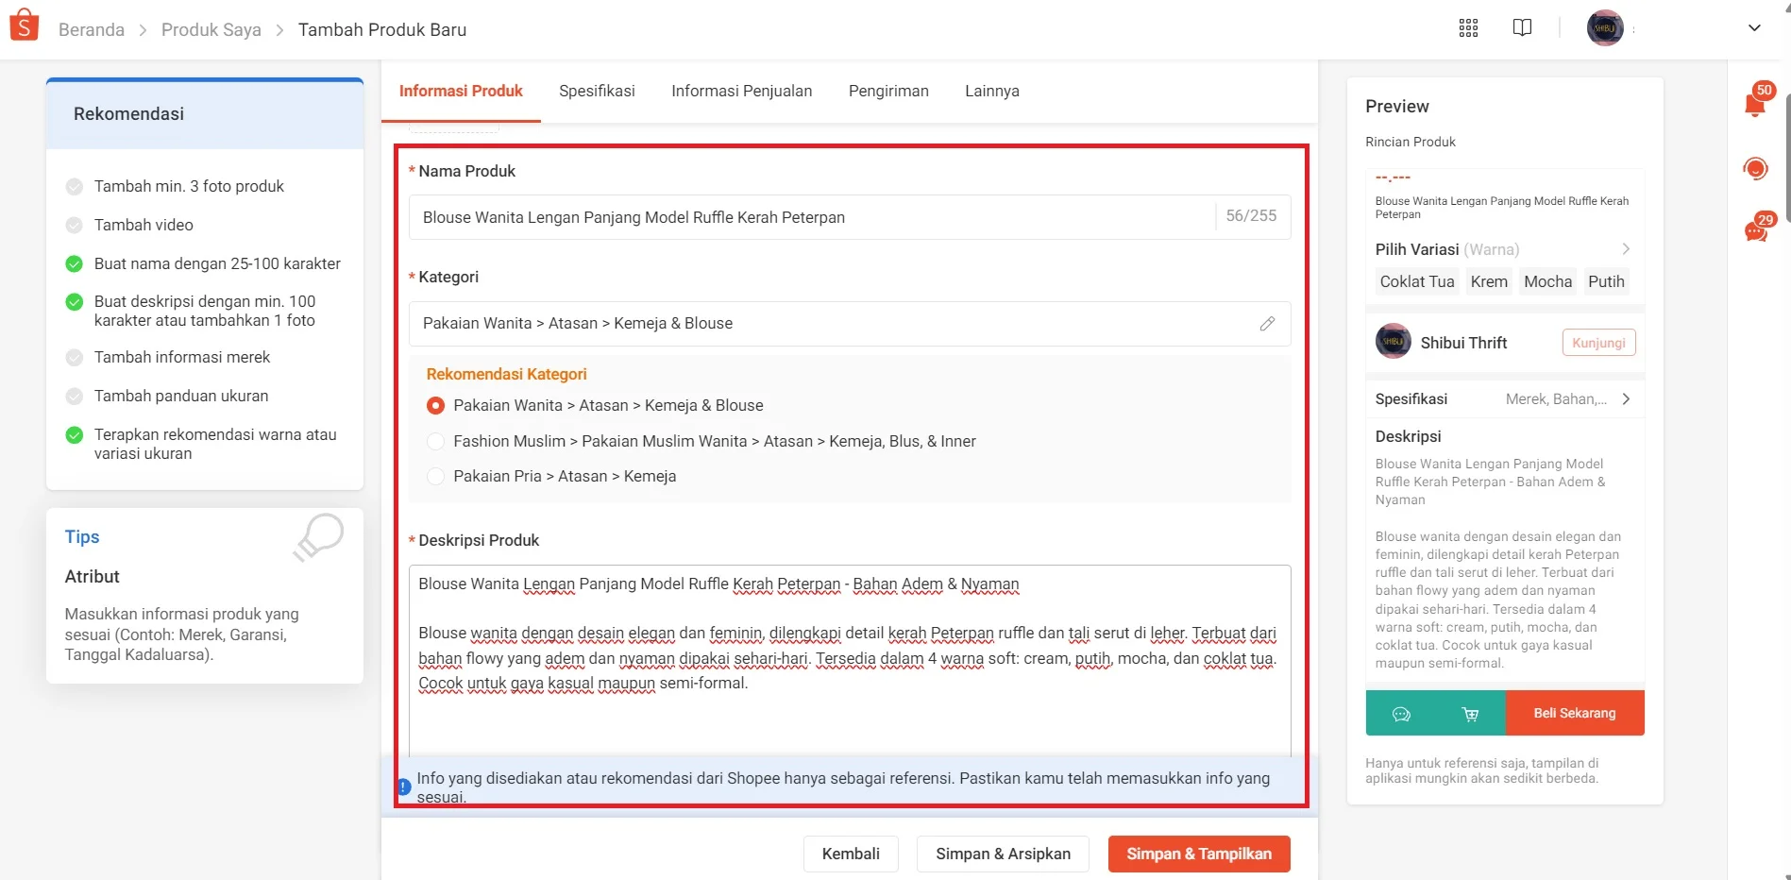Click the chat bubble icon in preview
This screenshot has height=880, width=1791.
1401,713
